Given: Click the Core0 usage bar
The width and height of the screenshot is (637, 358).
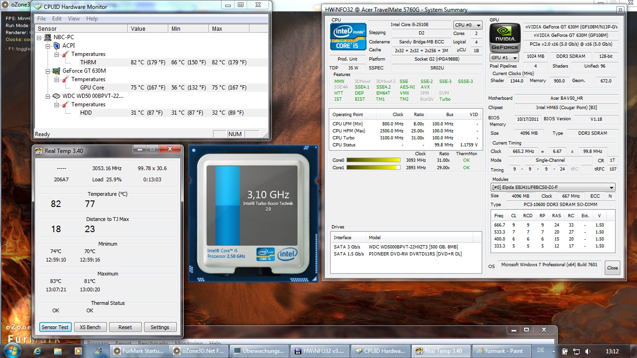Looking at the screenshot, I should coord(373,160).
